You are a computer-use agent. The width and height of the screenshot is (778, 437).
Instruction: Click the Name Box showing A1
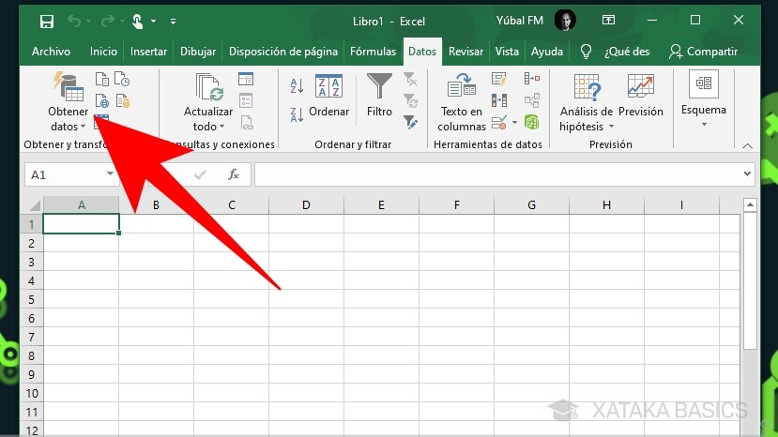tap(65, 174)
